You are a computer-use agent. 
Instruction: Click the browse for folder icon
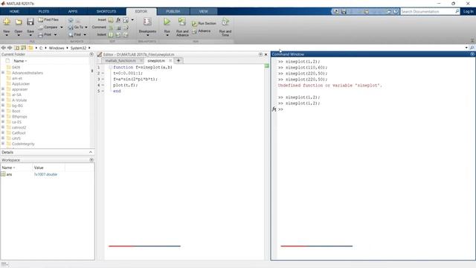(23, 48)
